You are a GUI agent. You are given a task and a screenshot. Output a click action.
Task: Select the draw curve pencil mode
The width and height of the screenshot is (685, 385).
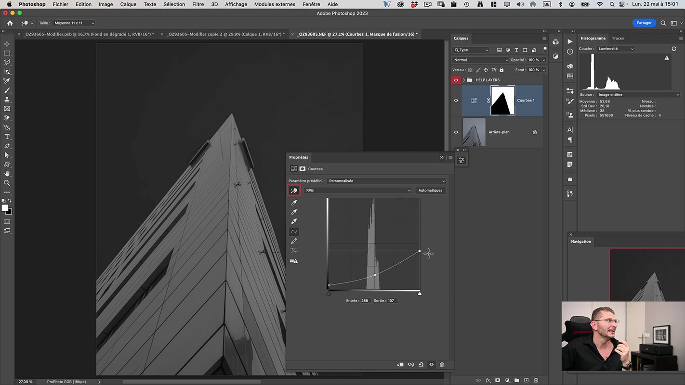click(294, 241)
